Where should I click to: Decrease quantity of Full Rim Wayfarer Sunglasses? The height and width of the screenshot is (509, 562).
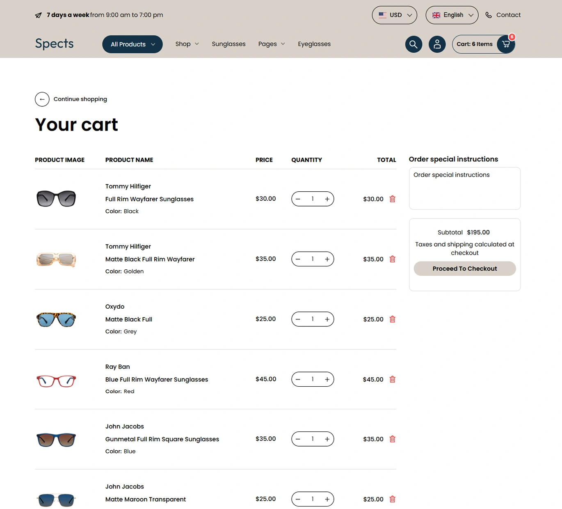point(298,199)
